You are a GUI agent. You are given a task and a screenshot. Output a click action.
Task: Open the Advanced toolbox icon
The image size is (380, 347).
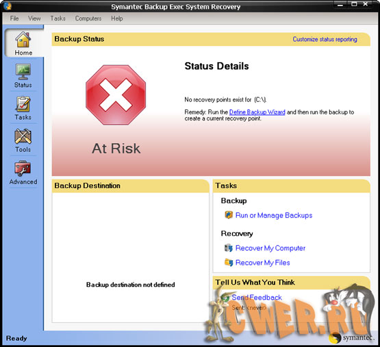23,168
